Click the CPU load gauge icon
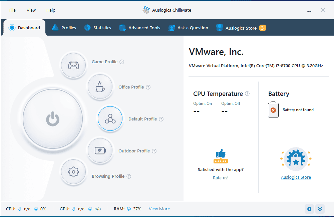The image size is (334, 217). [x=36, y=209]
